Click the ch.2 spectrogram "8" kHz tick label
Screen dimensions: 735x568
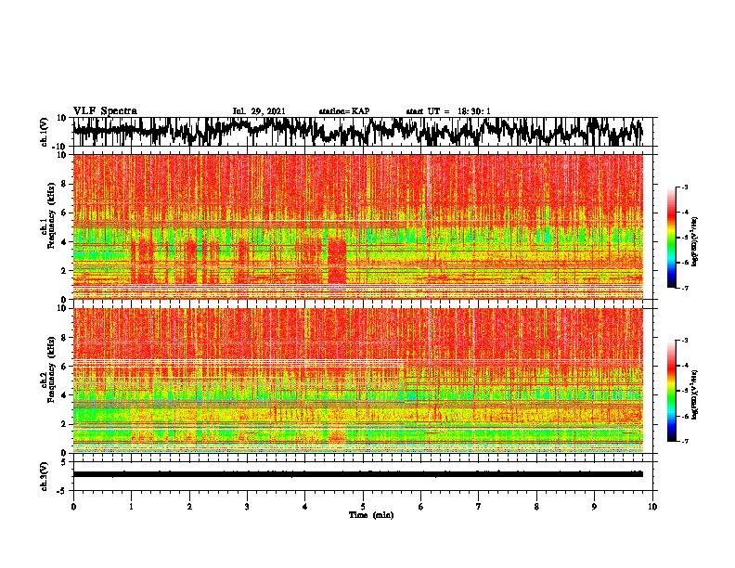64,338
